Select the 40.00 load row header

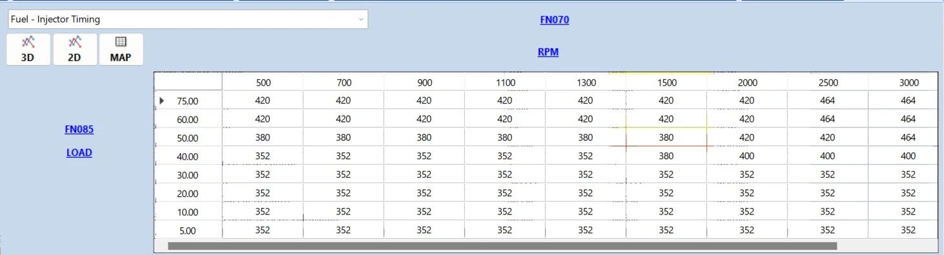[188, 156]
